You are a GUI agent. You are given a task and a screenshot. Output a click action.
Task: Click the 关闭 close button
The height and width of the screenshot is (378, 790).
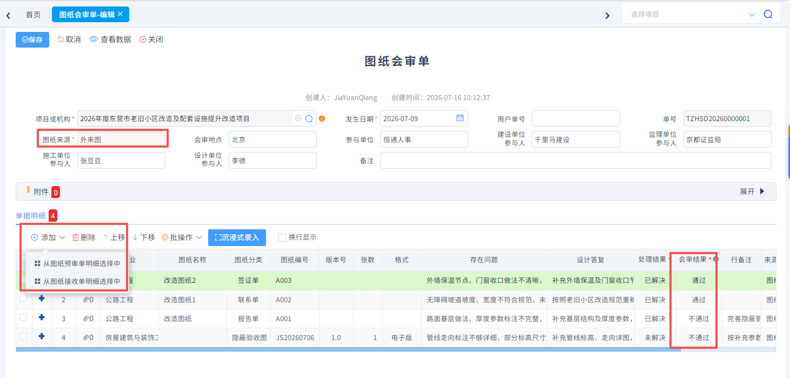[151, 39]
